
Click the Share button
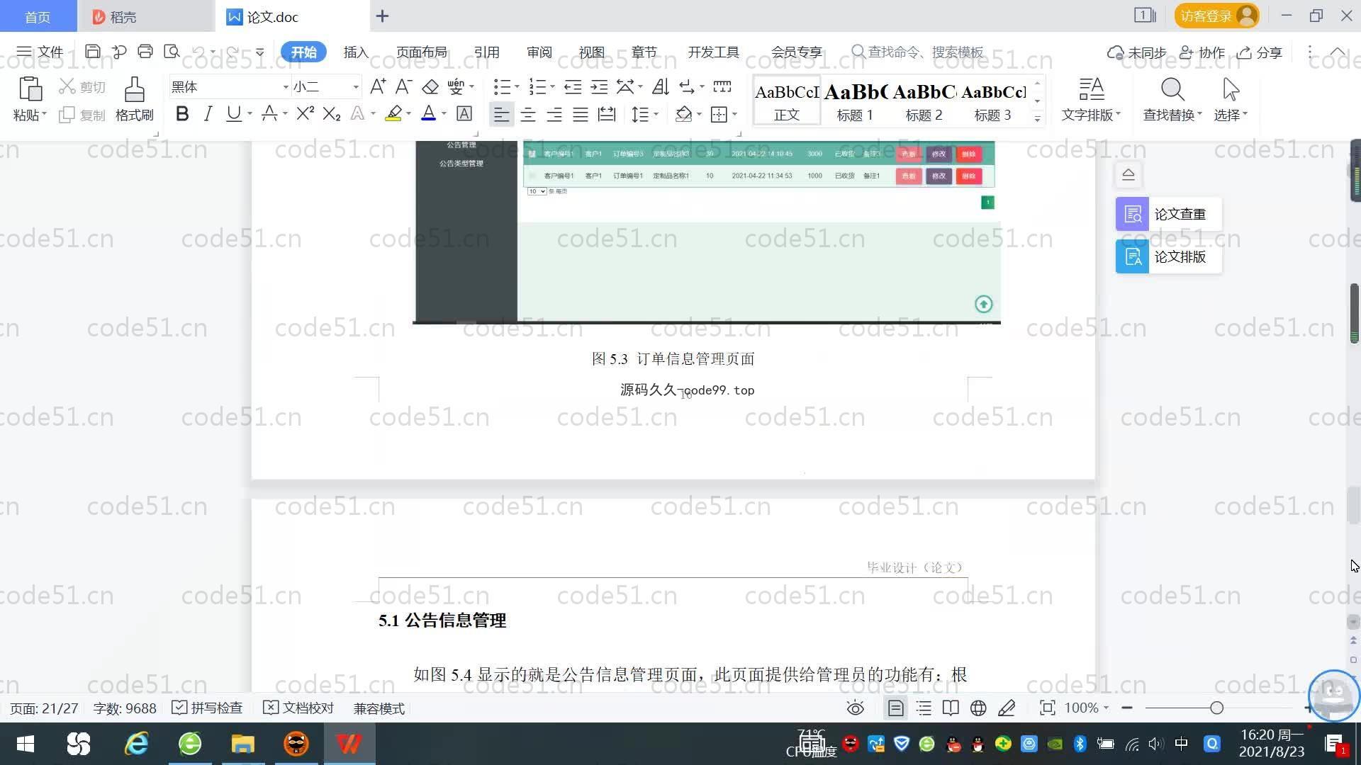point(1260,52)
